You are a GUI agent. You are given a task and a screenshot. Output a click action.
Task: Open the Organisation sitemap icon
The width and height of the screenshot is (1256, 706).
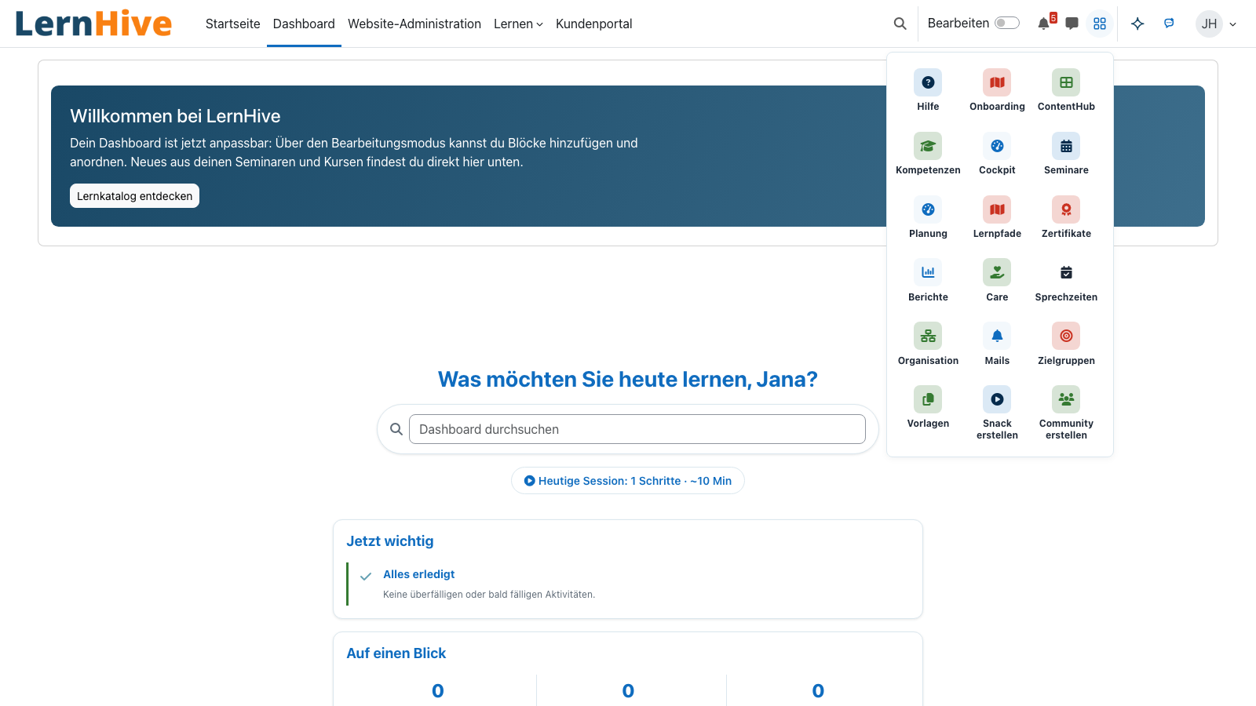(928, 336)
